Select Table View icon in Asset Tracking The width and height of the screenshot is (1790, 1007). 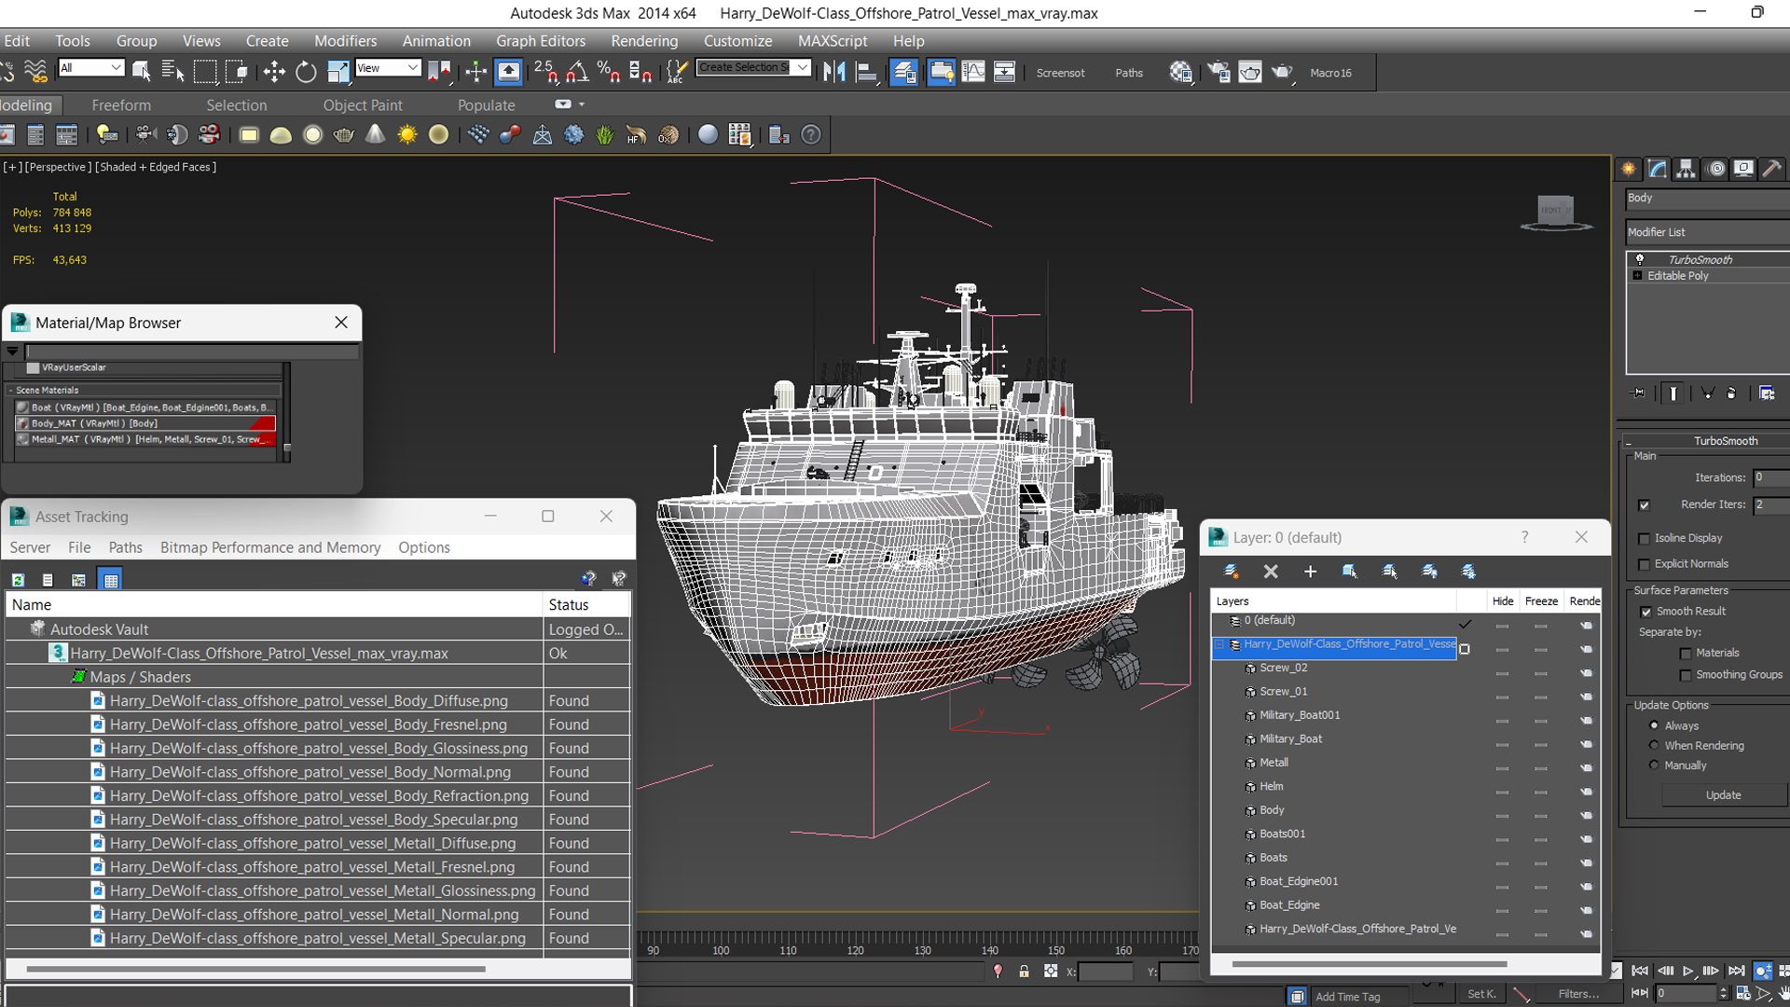111,579
